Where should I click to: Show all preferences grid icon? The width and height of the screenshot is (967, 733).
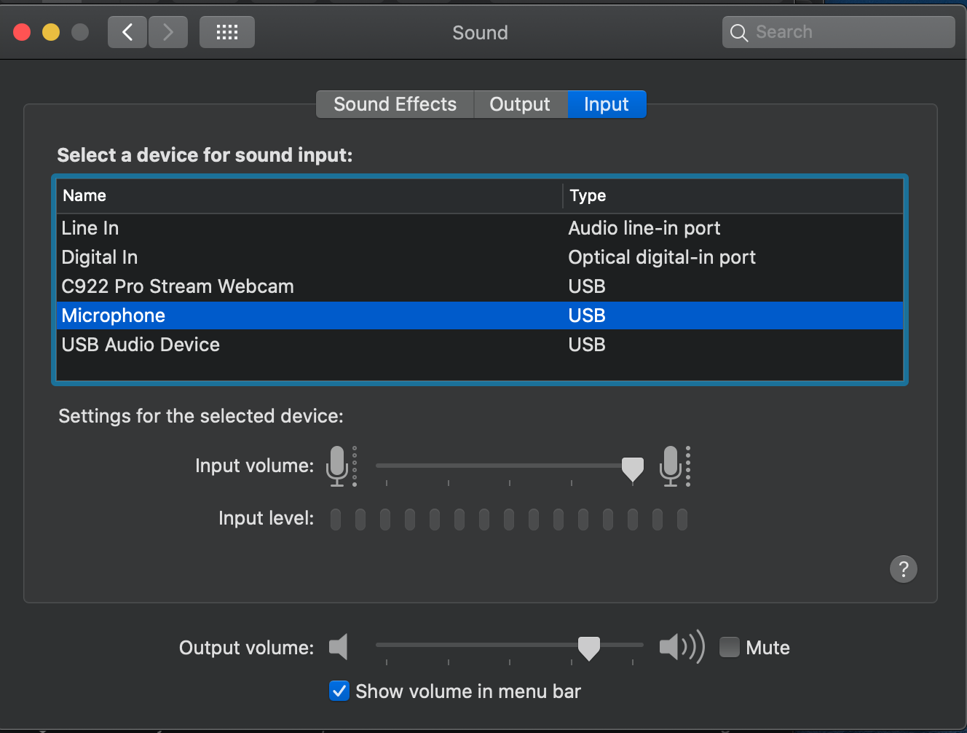[x=227, y=32]
